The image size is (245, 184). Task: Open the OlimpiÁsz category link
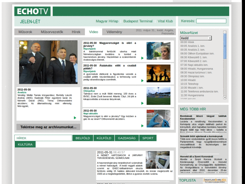click(x=89, y=91)
